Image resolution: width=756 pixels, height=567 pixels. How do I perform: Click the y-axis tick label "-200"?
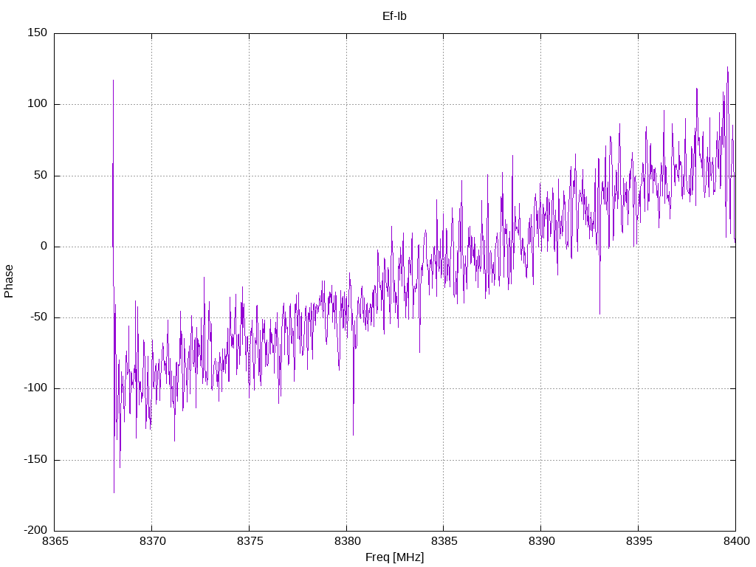coord(35,530)
